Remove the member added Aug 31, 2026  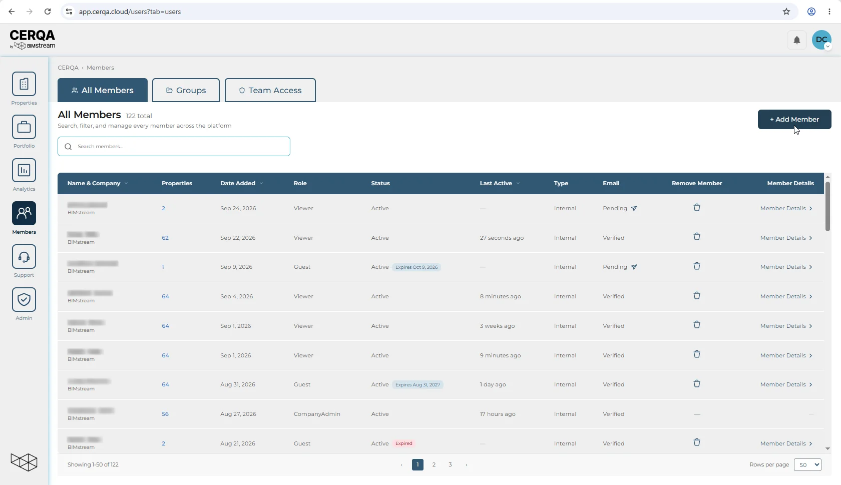click(697, 384)
